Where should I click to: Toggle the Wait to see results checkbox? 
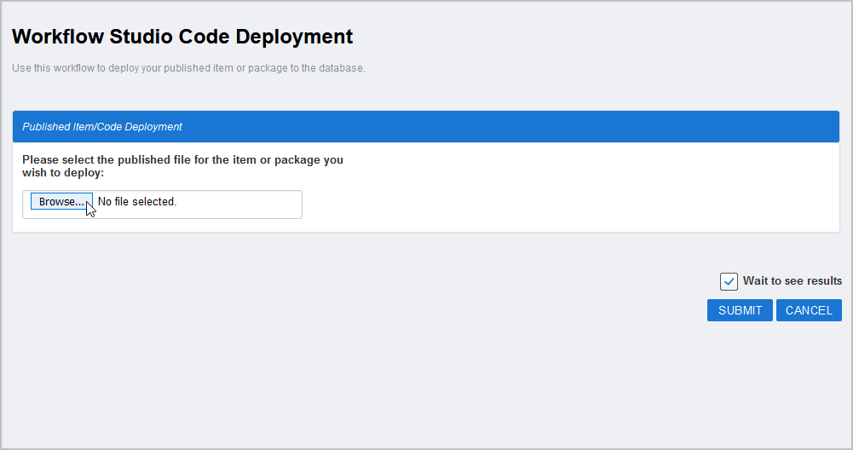pyautogui.click(x=729, y=281)
